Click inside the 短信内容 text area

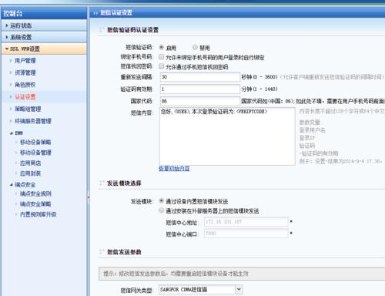click(227, 136)
